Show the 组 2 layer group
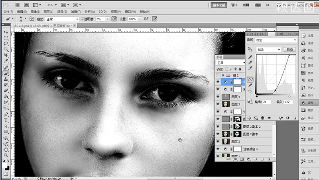The image size is (319, 180). 218,75
